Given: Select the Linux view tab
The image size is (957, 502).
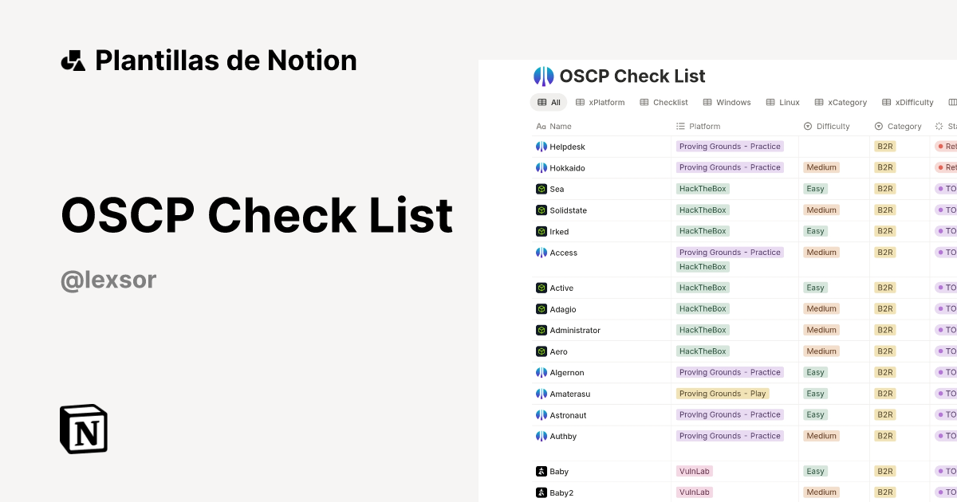Looking at the screenshot, I should (782, 102).
